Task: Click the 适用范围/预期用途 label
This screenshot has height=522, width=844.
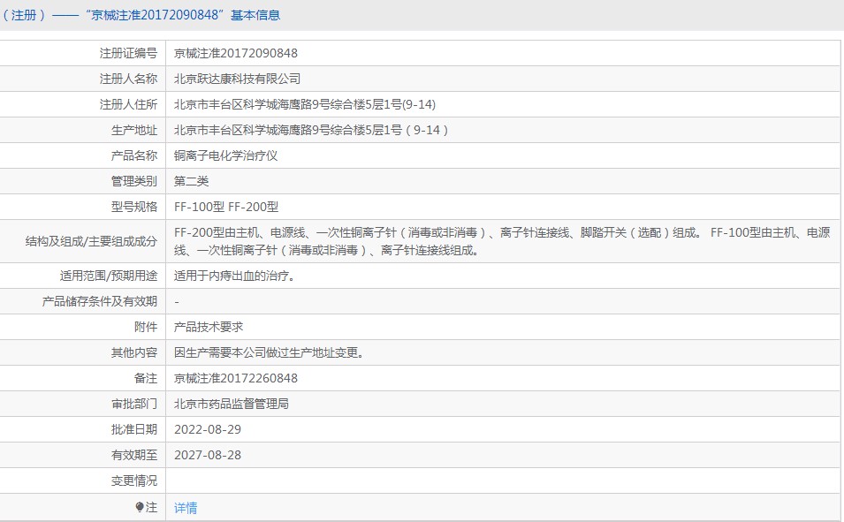Action: click(x=108, y=276)
